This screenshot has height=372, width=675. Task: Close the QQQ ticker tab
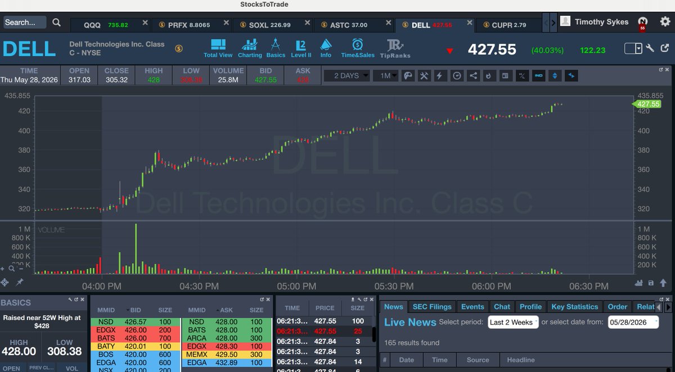click(x=145, y=23)
